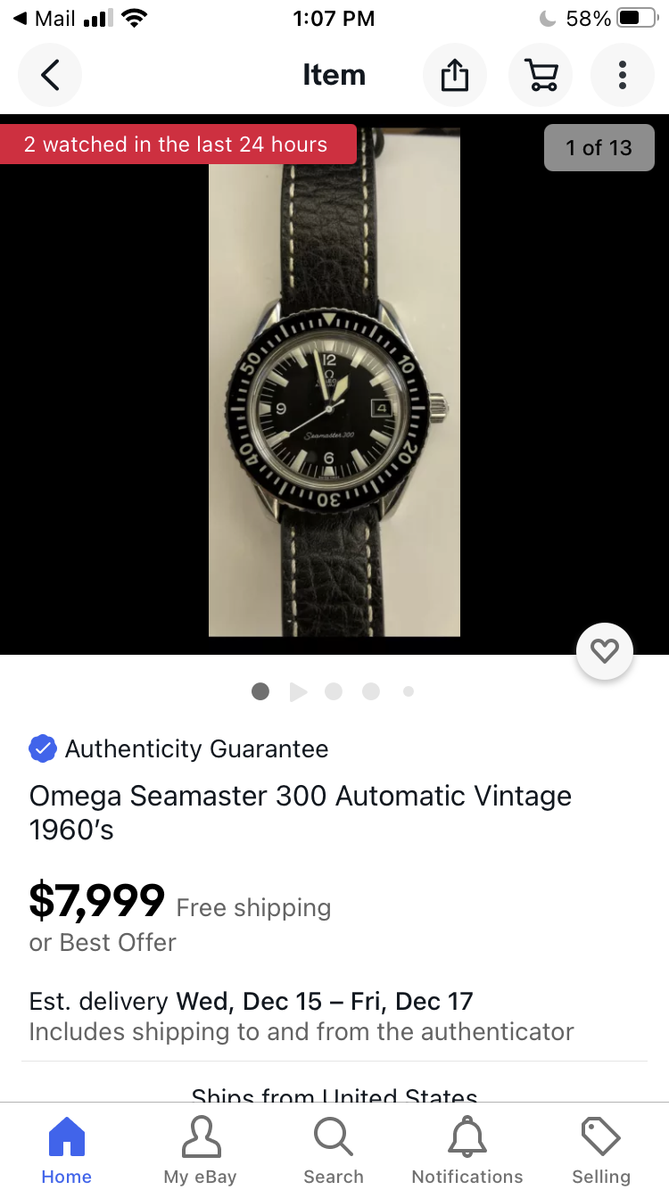Select the third image page dot
The height and width of the screenshot is (1190, 669).
click(334, 691)
